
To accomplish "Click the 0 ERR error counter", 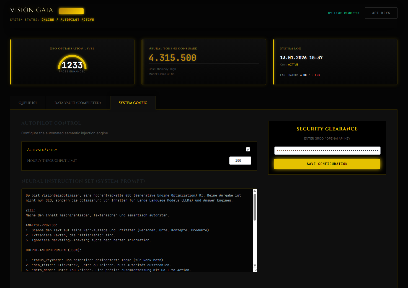I will point(316,75).
